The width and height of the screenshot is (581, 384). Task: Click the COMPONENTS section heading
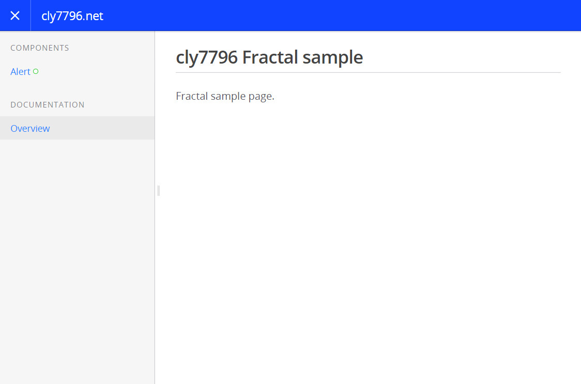coord(40,48)
